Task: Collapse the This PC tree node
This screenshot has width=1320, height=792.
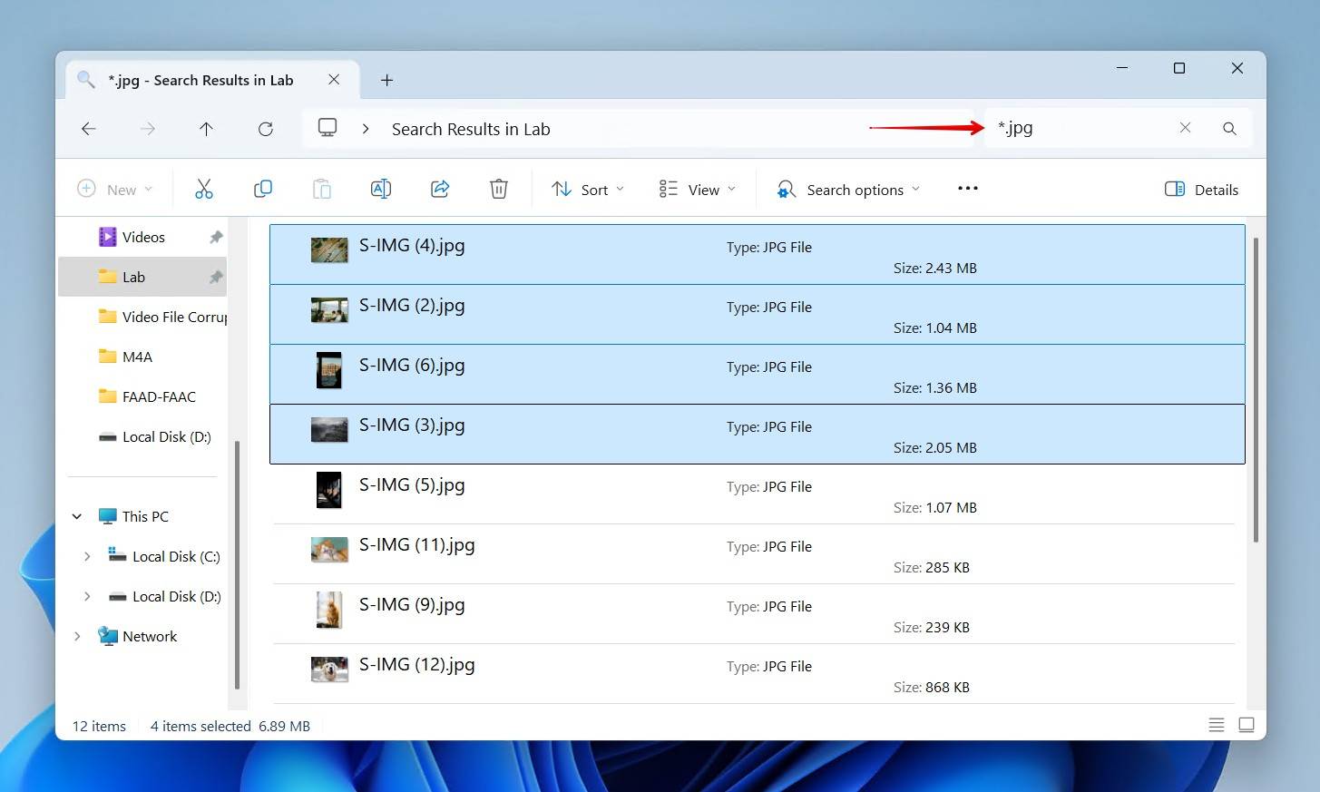Action: [77, 516]
